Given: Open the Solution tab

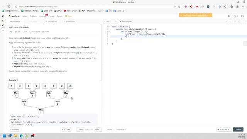Looking at the screenshot, I should tap(33, 22).
